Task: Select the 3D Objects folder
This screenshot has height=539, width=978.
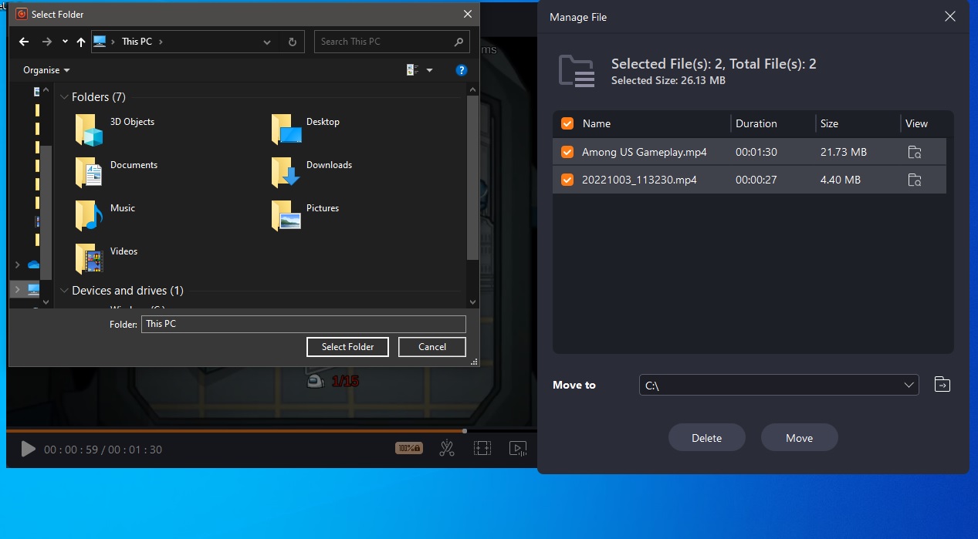Action: coord(116,130)
